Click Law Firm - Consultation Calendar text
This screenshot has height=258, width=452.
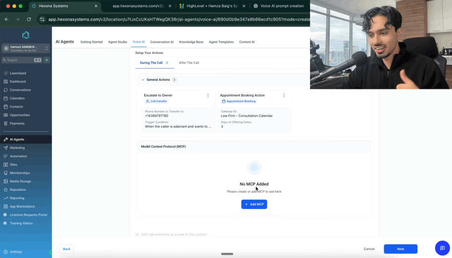[247, 116]
